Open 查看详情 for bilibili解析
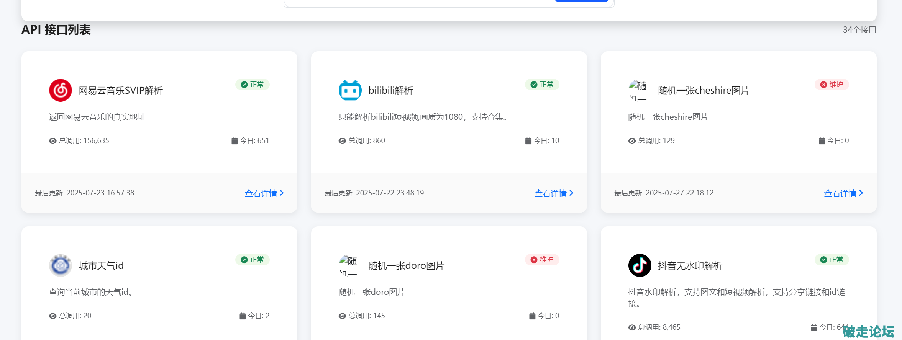Image resolution: width=902 pixels, height=340 pixels. pyautogui.click(x=554, y=193)
